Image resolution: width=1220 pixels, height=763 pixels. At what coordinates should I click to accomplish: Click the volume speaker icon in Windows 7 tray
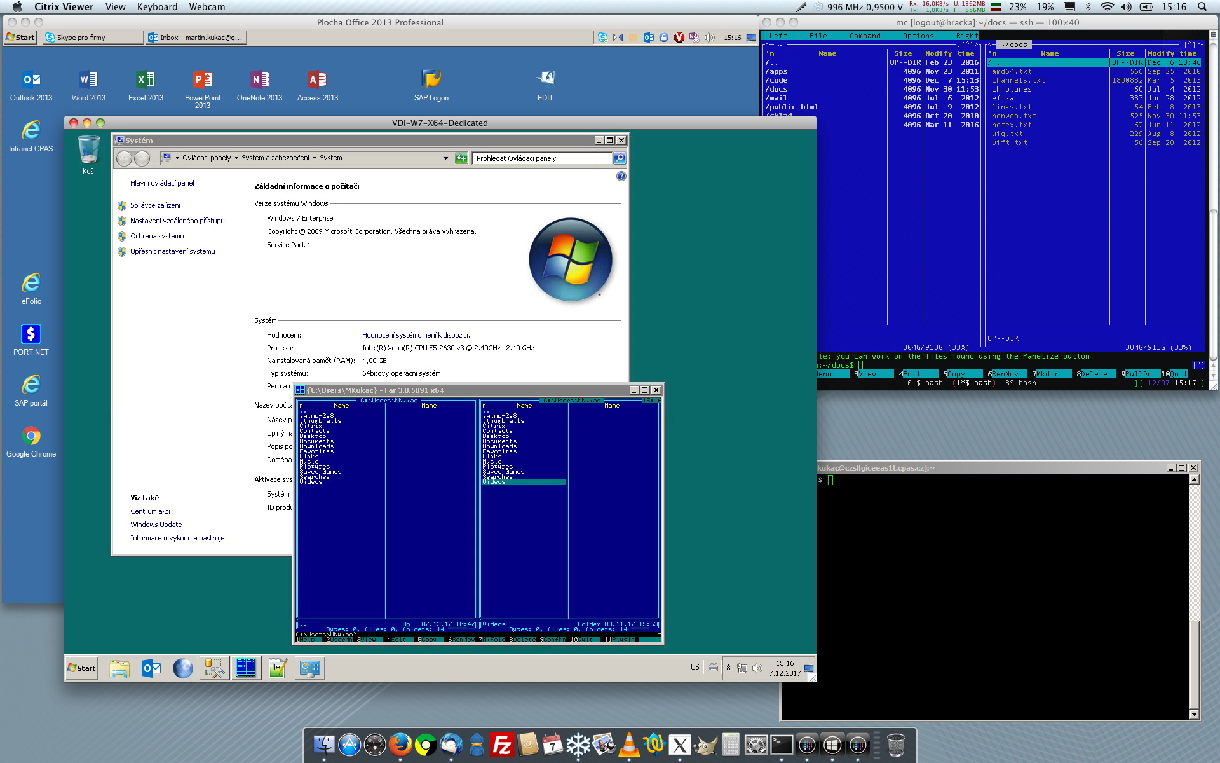(x=757, y=668)
